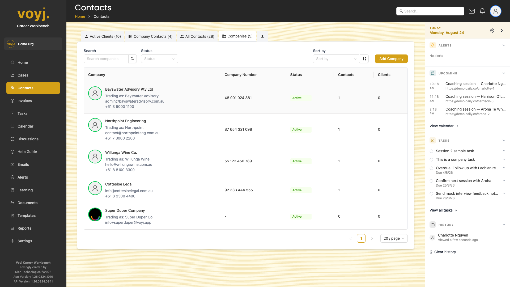
Task: Mark 'This is a company task' complete
Action: tap(431, 160)
